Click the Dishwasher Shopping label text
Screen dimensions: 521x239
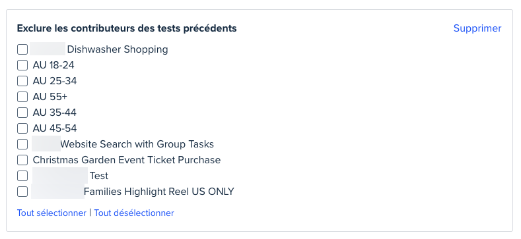(x=118, y=49)
